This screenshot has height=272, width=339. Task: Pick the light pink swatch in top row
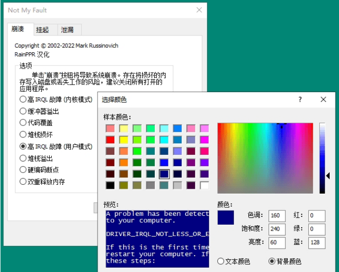point(191,128)
